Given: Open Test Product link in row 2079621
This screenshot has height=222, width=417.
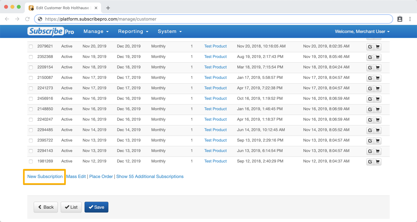Looking at the screenshot, I should tap(215, 46).
